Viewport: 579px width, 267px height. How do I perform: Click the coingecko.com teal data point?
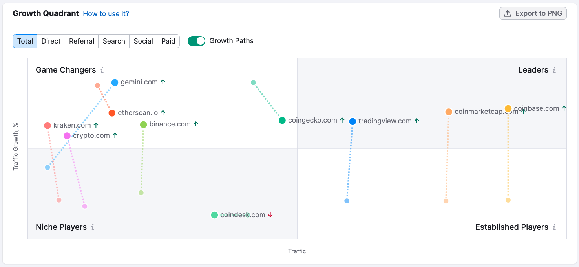282,121
